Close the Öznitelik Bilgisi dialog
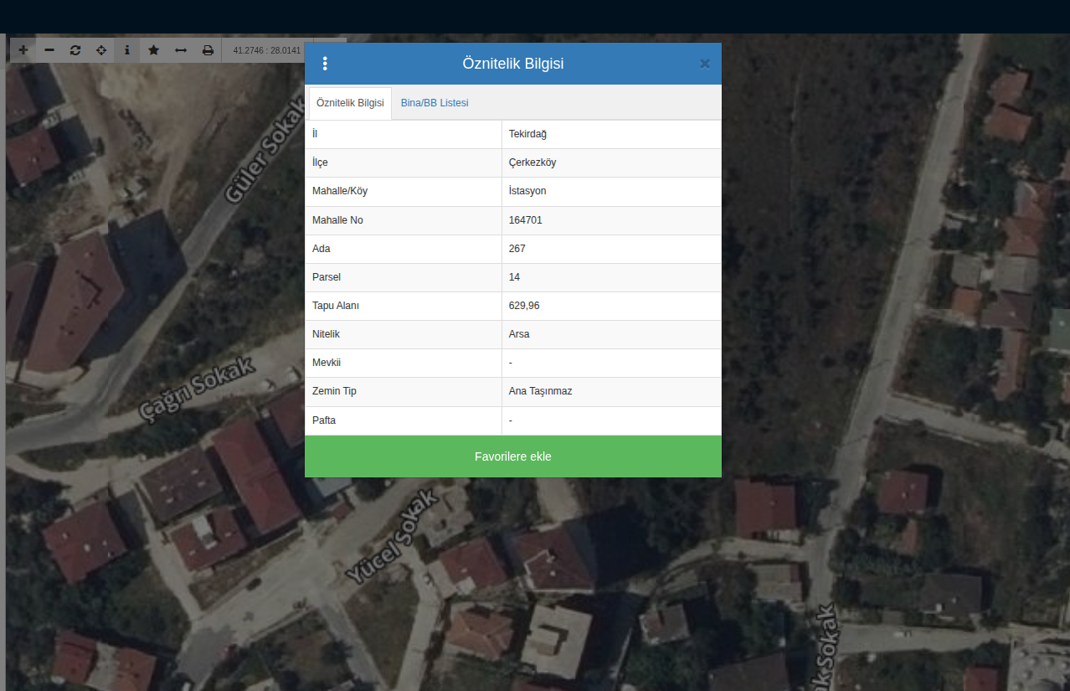Image resolution: width=1070 pixels, height=691 pixels. [x=705, y=64]
